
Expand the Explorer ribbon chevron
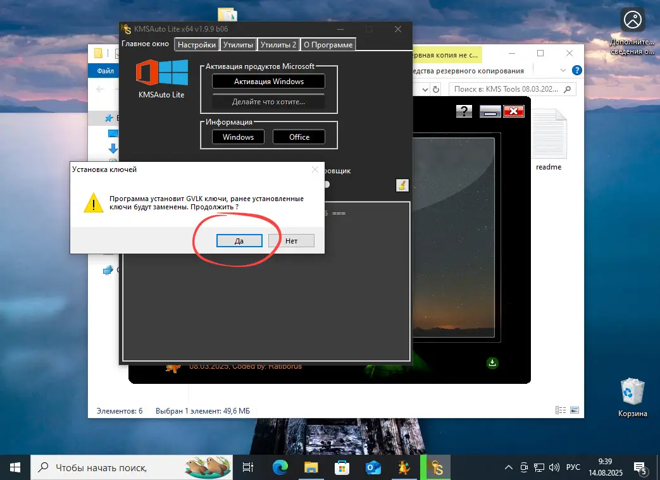[563, 71]
